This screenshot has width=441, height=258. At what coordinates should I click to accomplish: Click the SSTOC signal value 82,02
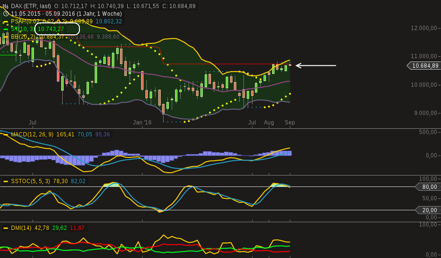point(78,181)
